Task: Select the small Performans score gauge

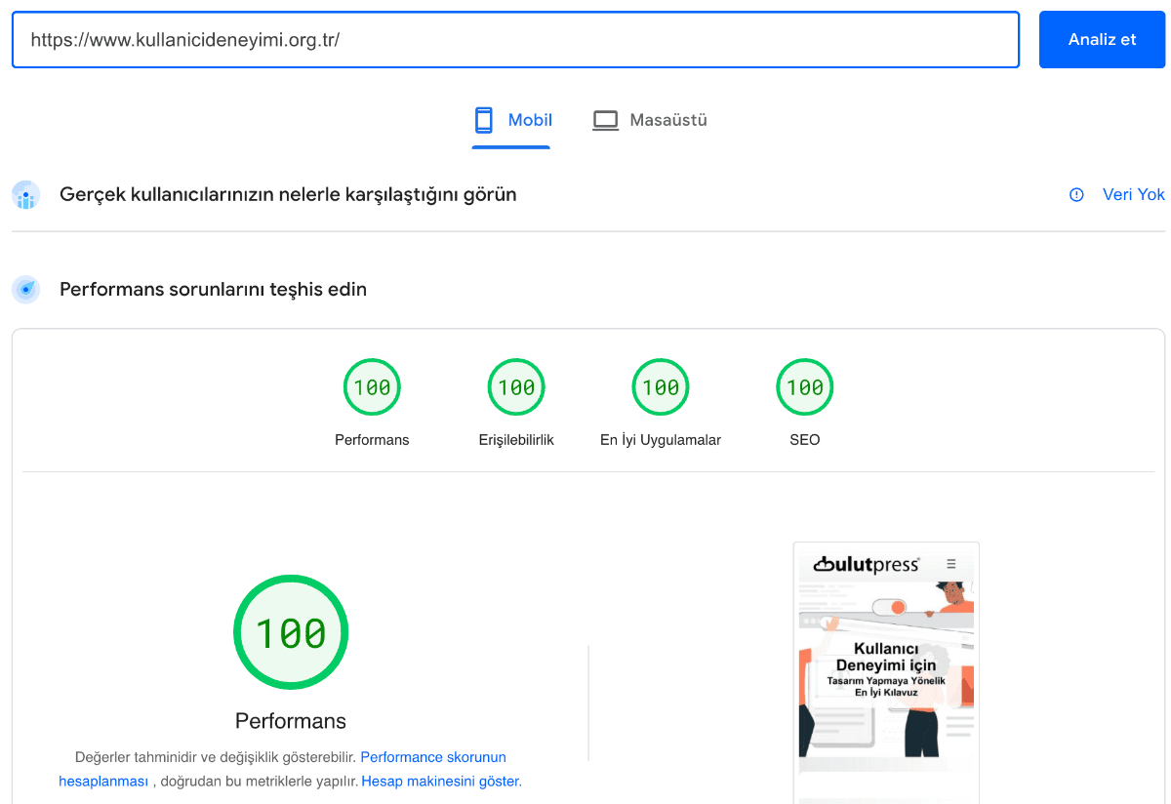Action: coord(372,387)
